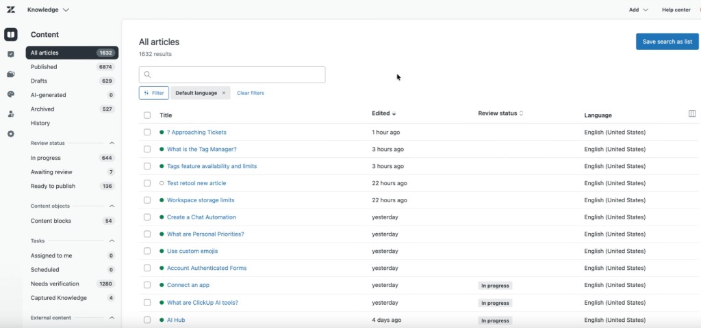Image resolution: width=701 pixels, height=328 pixels.
Task: Click Save search as list button
Action: (667, 42)
